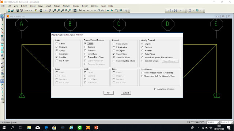This screenshot has height=131, width=234.
Task: Enable Shrink Objects checkbox
Action: point(114,44)
